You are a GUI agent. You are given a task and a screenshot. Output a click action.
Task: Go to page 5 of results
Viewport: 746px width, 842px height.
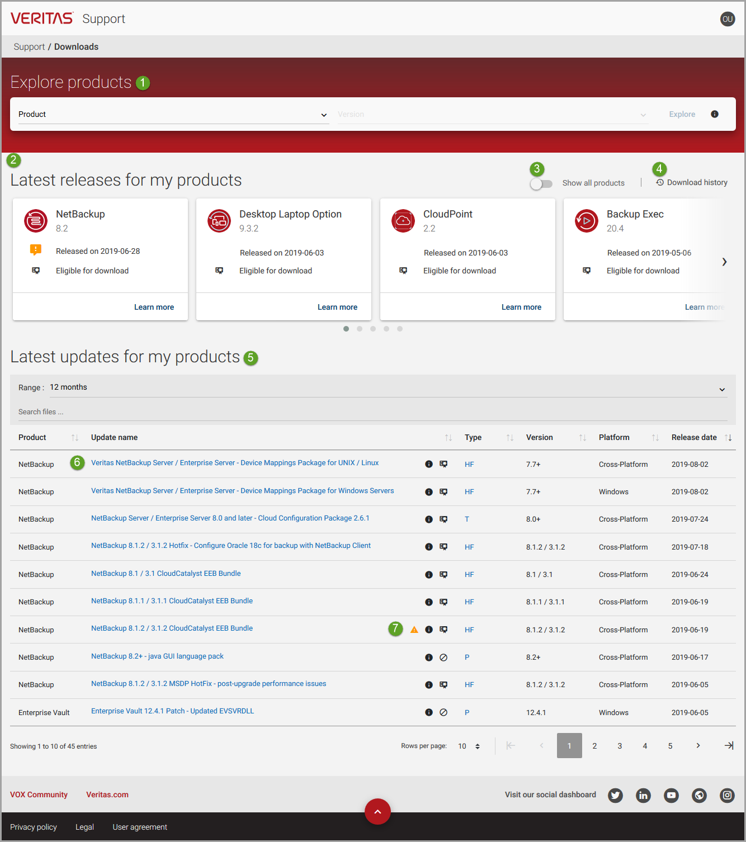[x=670, y=746]
